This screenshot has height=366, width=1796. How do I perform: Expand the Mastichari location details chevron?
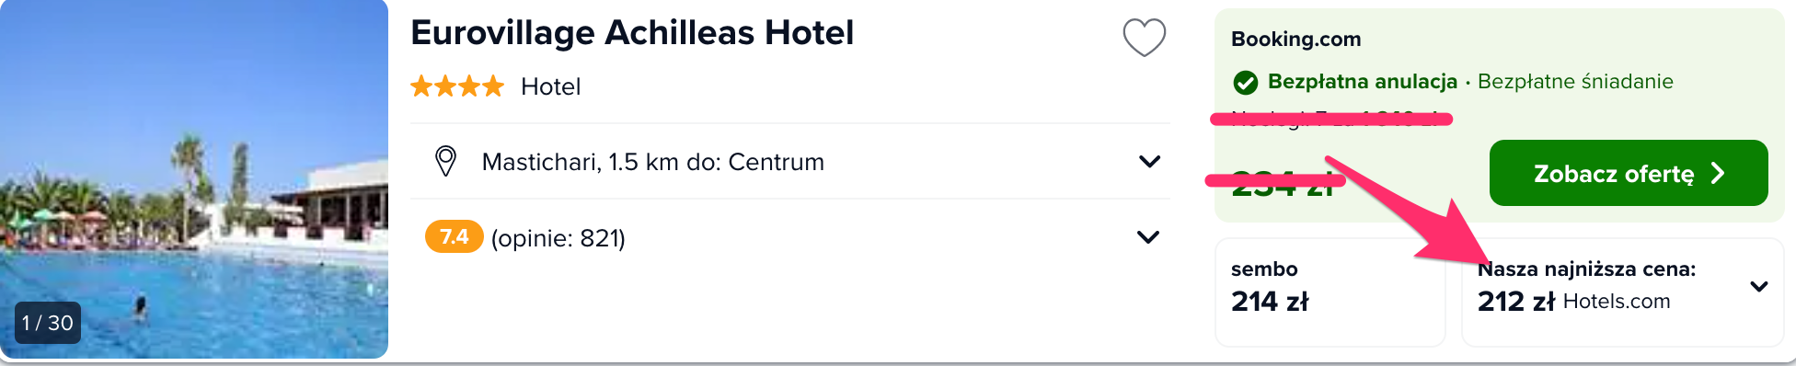1149,162
